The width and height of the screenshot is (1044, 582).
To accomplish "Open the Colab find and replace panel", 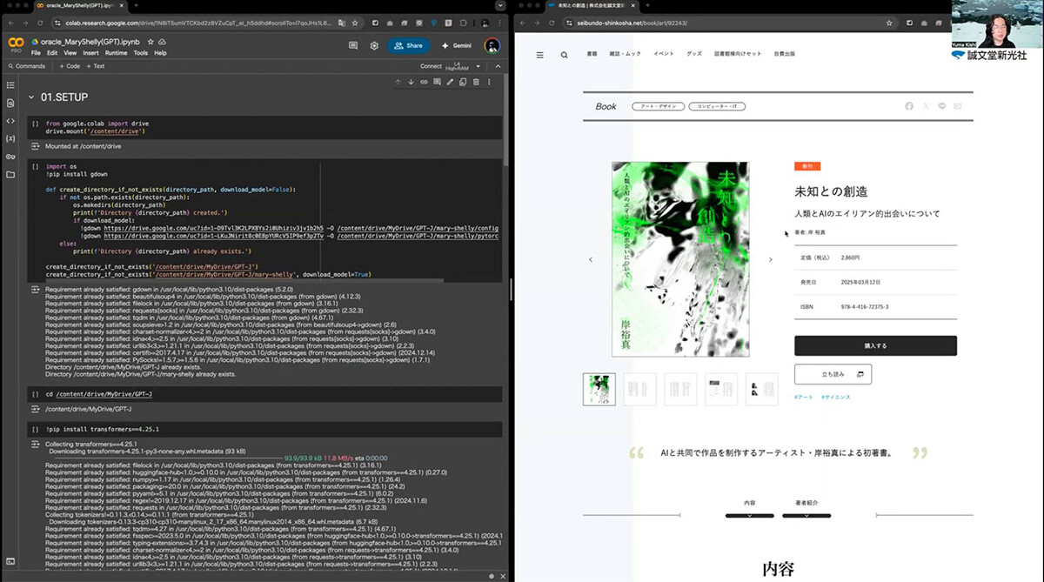I will pos(10,103).
